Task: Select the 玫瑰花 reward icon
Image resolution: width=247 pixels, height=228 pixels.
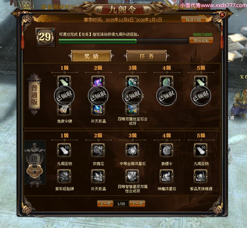Action: point(98,150)
